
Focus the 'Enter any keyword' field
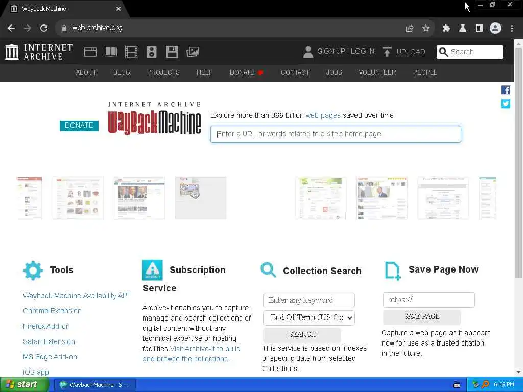309,300
